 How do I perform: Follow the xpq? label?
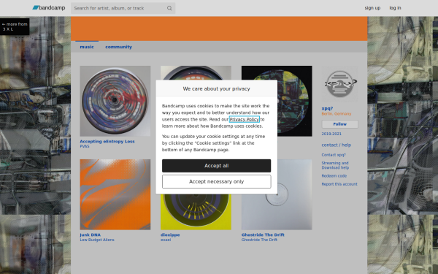[x=339, y=124]
